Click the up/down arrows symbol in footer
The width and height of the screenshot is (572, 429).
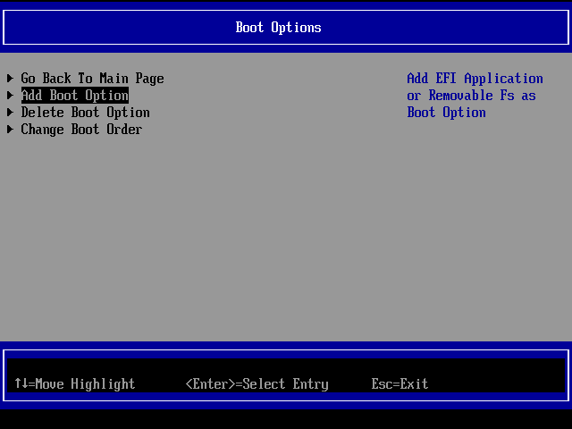pyautogui.click(x=21, y=384)
